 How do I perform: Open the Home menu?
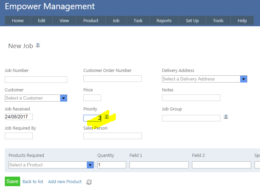(18, 21)
